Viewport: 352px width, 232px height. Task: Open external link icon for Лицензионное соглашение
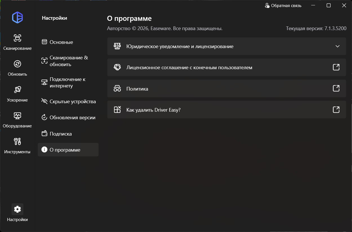point(336,67)
